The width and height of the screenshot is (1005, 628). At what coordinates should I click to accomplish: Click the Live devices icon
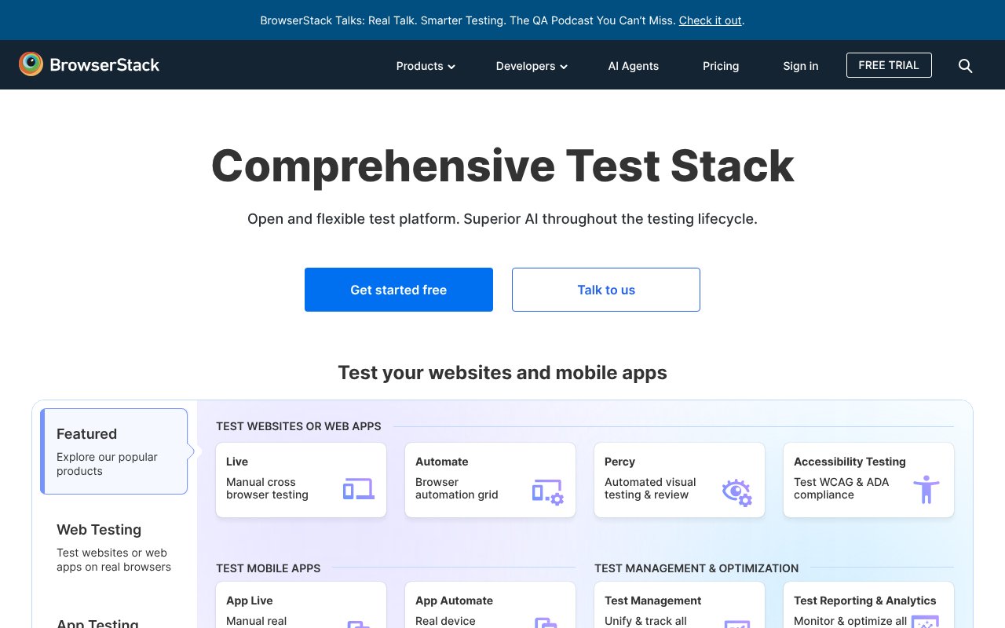coord(358,490)
